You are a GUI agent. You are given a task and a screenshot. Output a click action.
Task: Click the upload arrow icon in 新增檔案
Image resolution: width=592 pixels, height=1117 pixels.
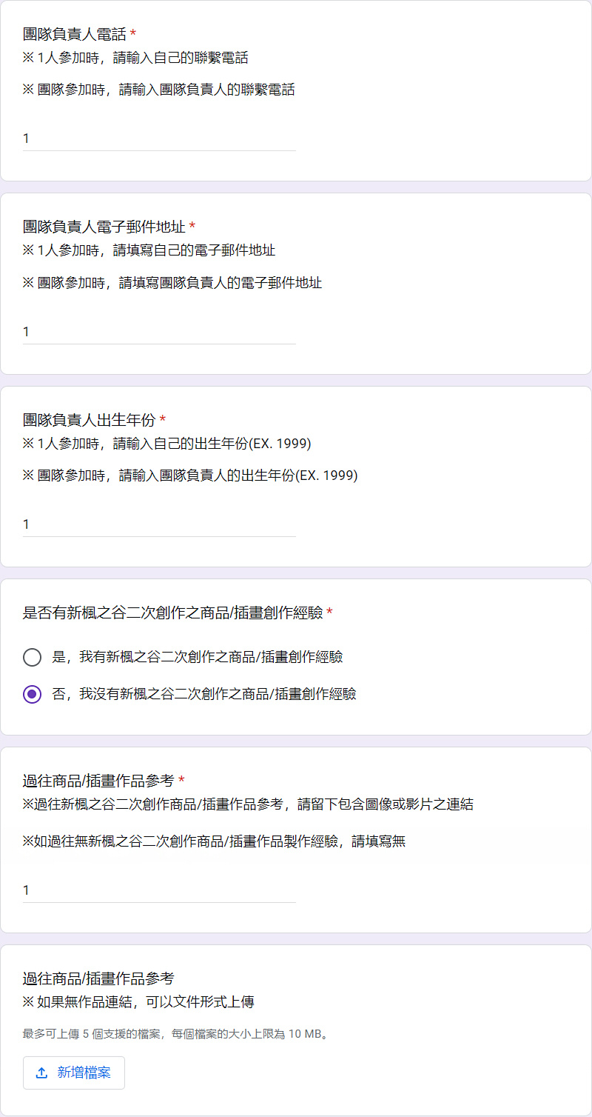coord(41,1073)
